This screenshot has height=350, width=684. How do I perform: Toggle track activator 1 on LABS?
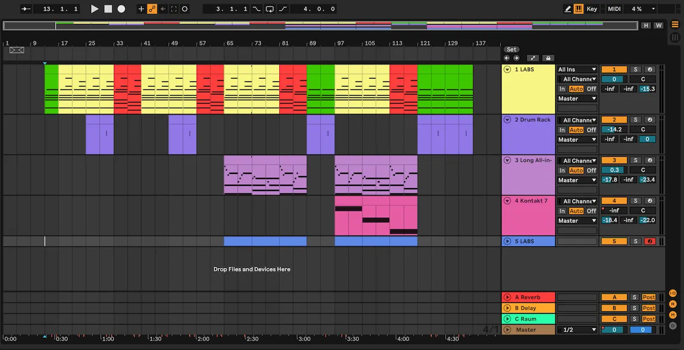pos(614,70)
